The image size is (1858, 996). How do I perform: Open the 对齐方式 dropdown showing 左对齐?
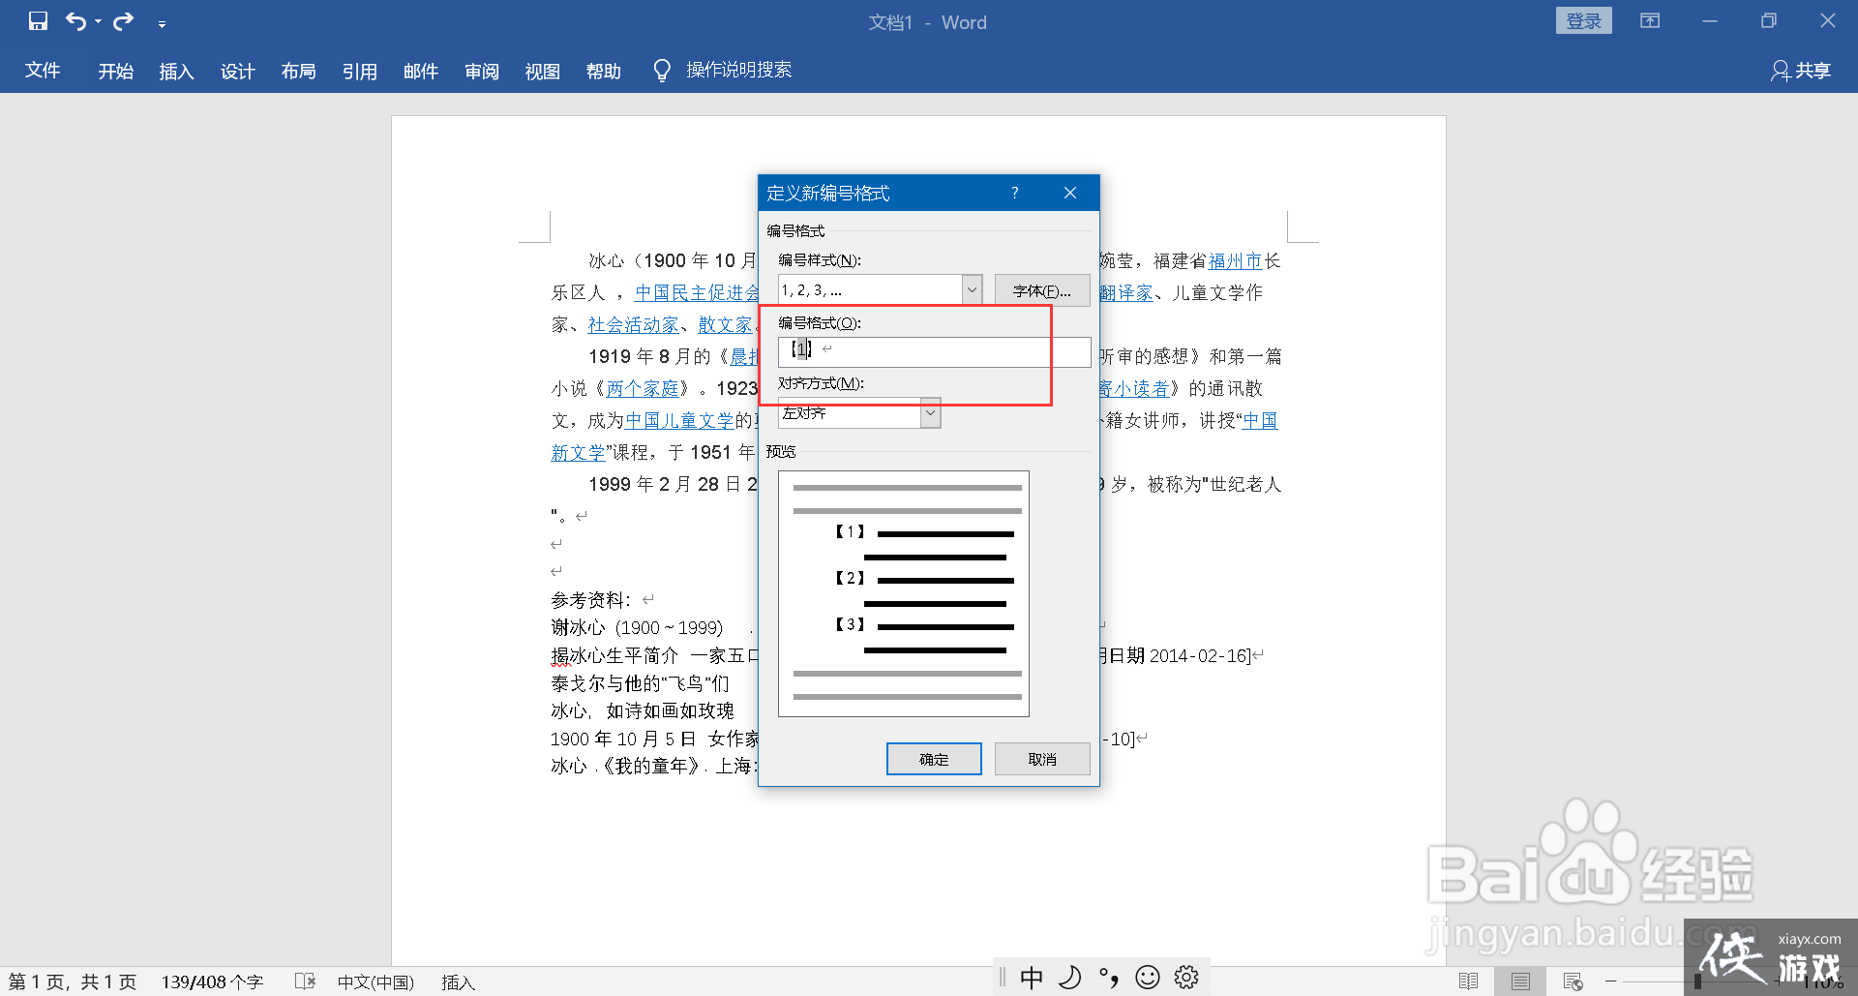(x=930, y=413)
